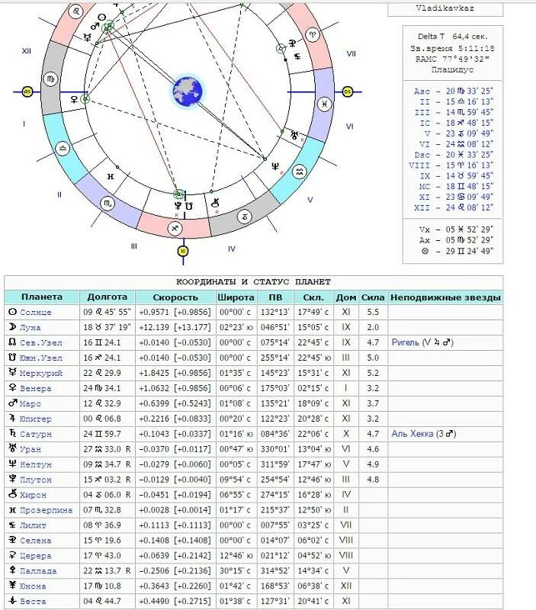Select the Aries sign on zodiac ring
536x610 pixels.
click(x=313, y=34)
